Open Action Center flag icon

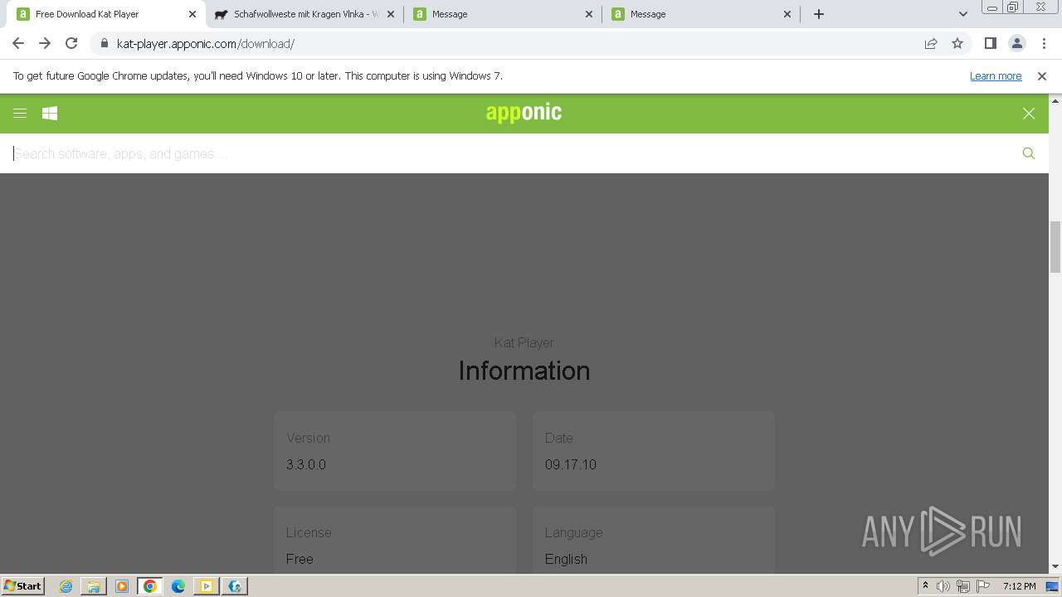(x=983, y=586)
